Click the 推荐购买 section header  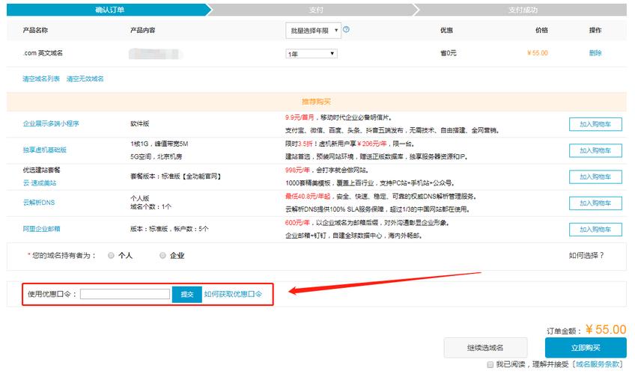(x=316, y=102)
